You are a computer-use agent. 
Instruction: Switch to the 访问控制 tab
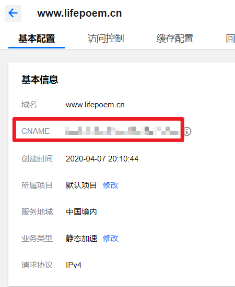point(105,39)
